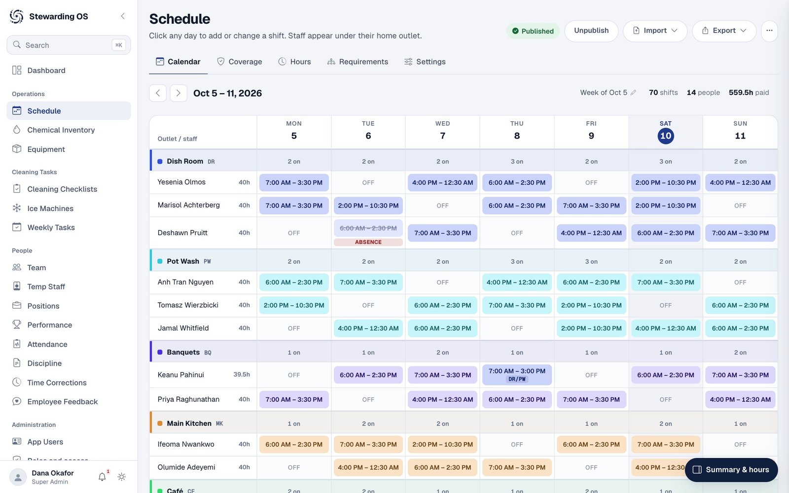The height and width of the screenshot is (493, 789).
Task: Open Attendance page
Action: click(x=69, y=345)
